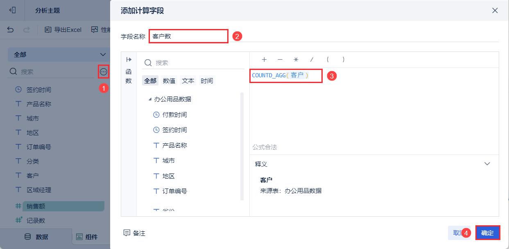
Task: Select the 文本 filter tab
Action: (188, 81)
